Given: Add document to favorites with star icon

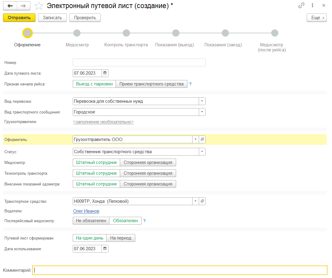Looking at the screenshot, I should point(39,6).
